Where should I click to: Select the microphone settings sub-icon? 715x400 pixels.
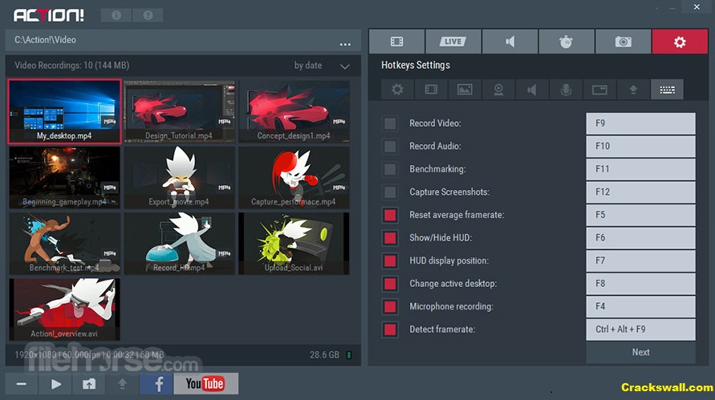pos(566,89)
